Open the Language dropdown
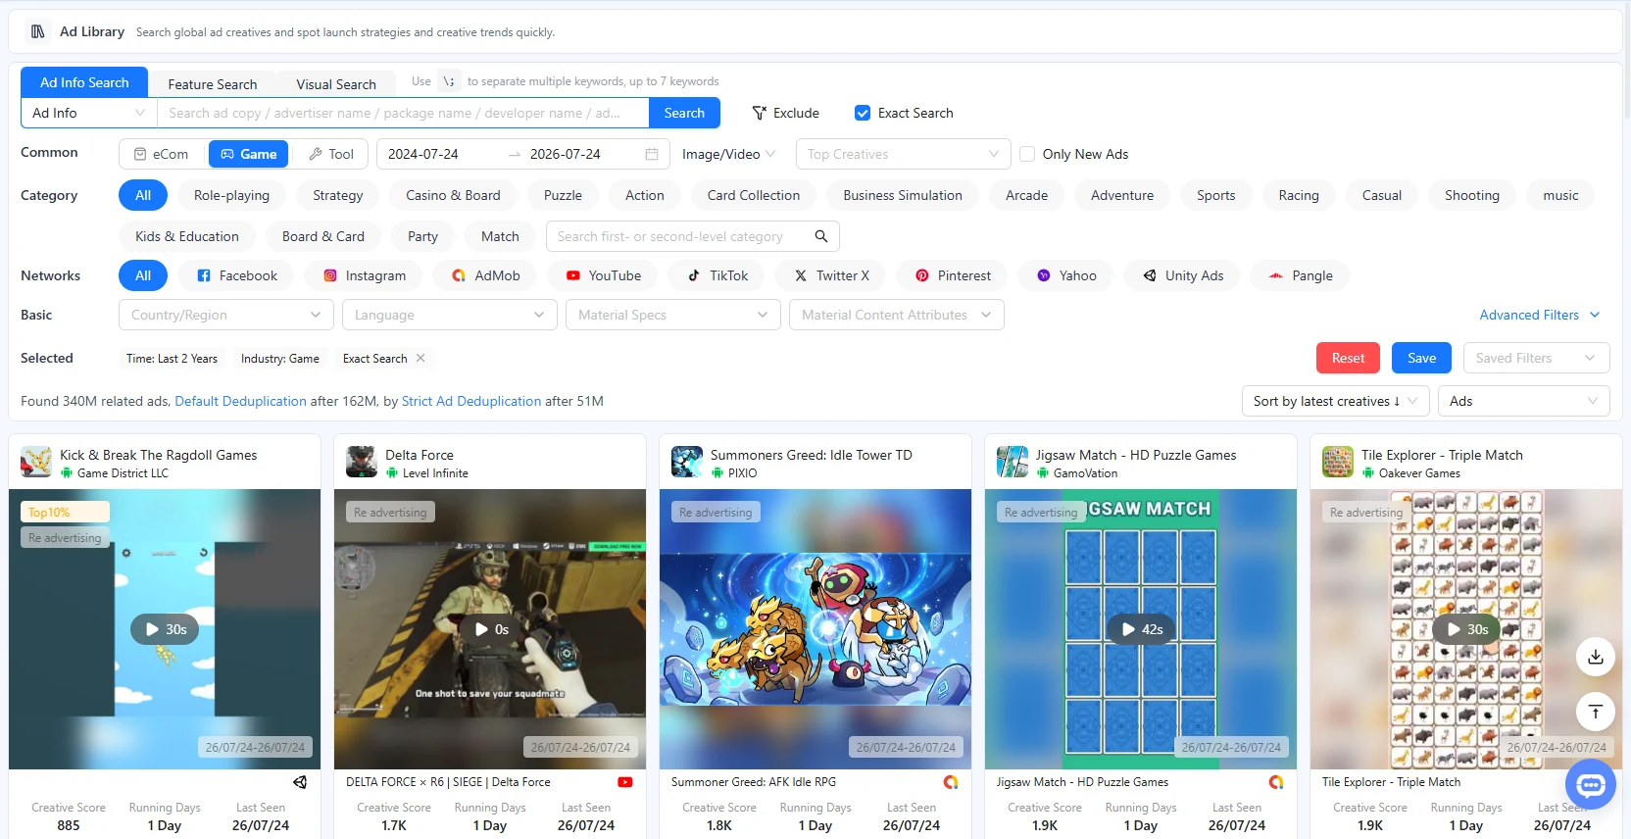 click(x=449, y=315)
